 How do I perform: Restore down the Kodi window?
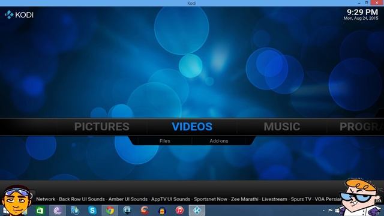point(367,2)
